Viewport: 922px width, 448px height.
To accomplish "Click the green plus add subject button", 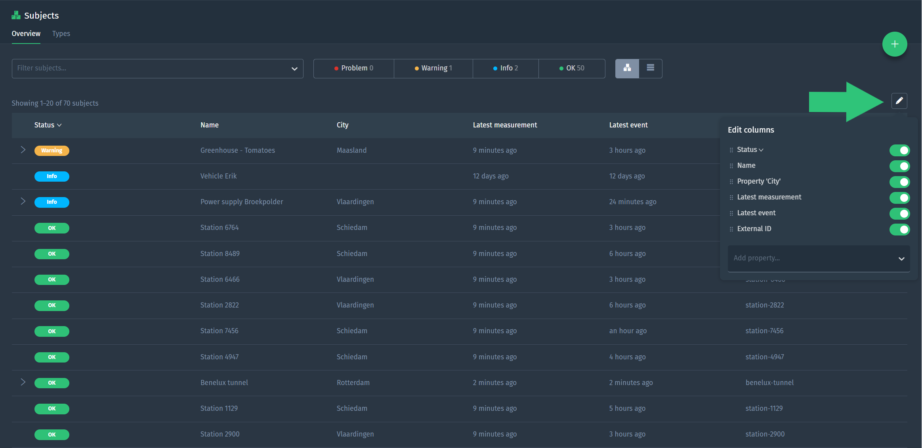I will tap(894, 44).
